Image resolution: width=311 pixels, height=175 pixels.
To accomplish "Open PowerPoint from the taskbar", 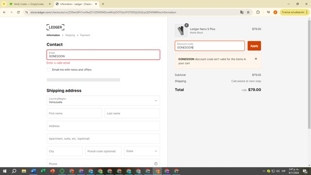I will pyautogui.click(x=52, y=171).
